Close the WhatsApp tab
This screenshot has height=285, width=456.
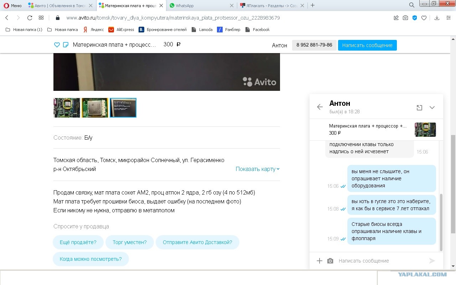(x=232, y=5)
